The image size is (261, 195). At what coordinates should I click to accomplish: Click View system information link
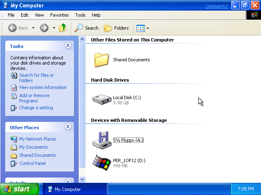[x=43, y=87]
